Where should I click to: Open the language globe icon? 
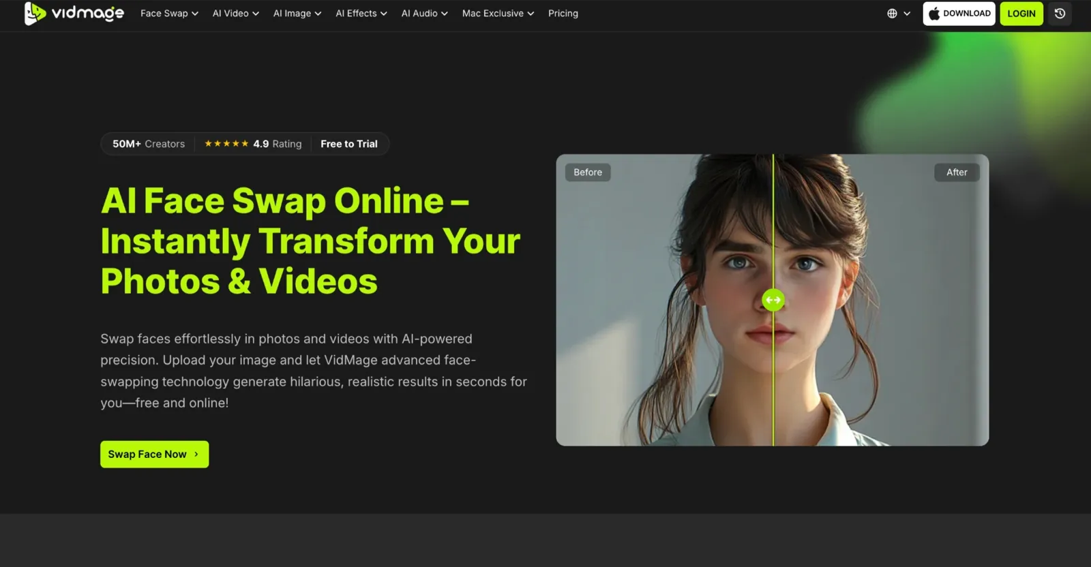pos(892,14)
